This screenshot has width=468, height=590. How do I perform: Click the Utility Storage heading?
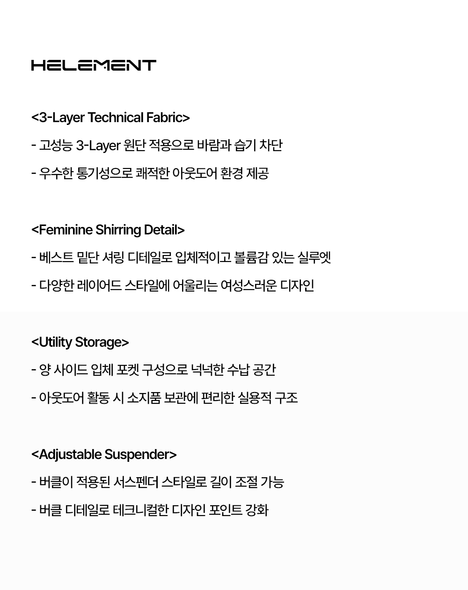click(80, 342)
